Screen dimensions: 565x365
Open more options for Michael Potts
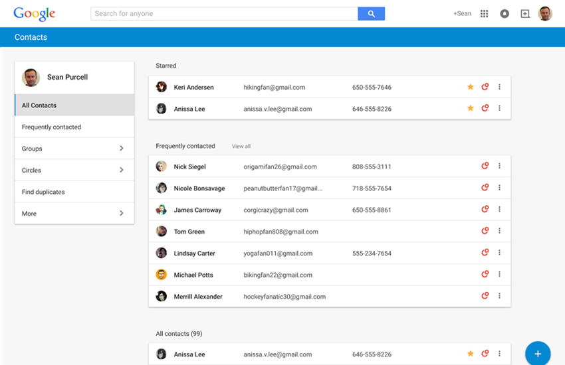(499, 275)
